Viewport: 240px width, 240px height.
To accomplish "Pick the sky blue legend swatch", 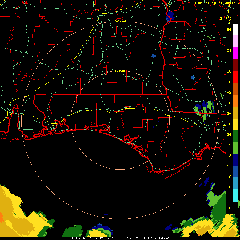I will coord(235,183).
